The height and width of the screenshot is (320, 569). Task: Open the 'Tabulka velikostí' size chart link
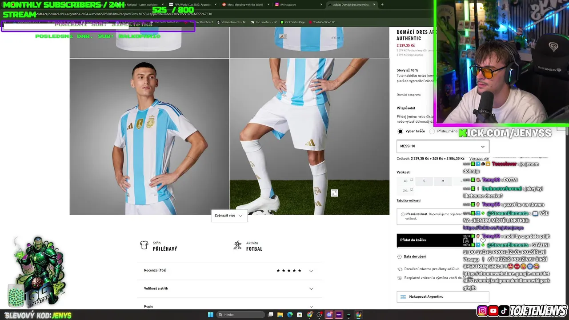click(x=408, y=200)
